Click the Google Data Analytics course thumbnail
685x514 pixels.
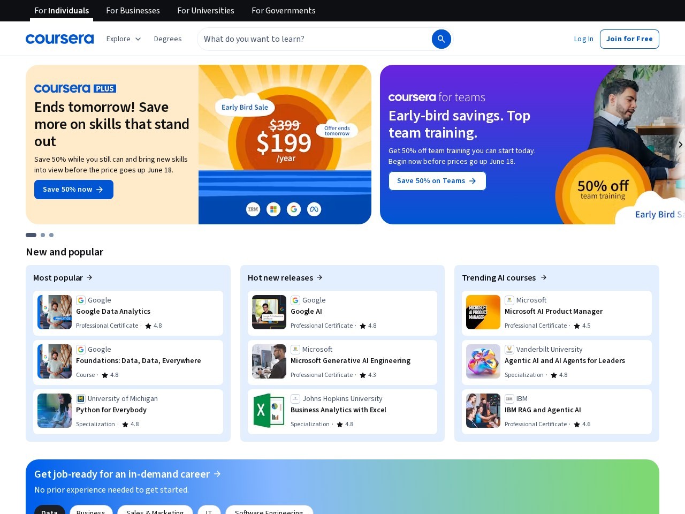pos(55,312)
